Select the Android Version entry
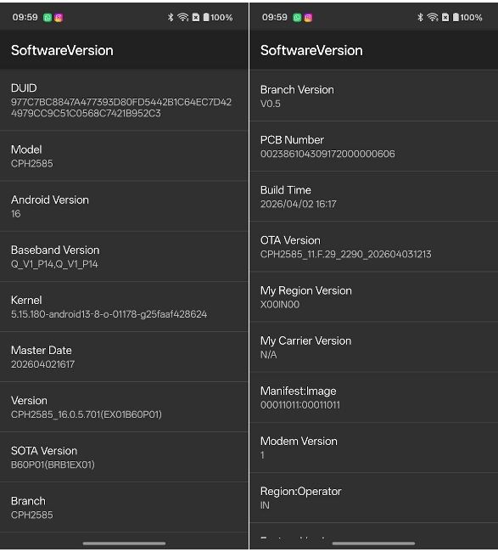The width and height of the screenshot is (498, 552). [124, 206]
